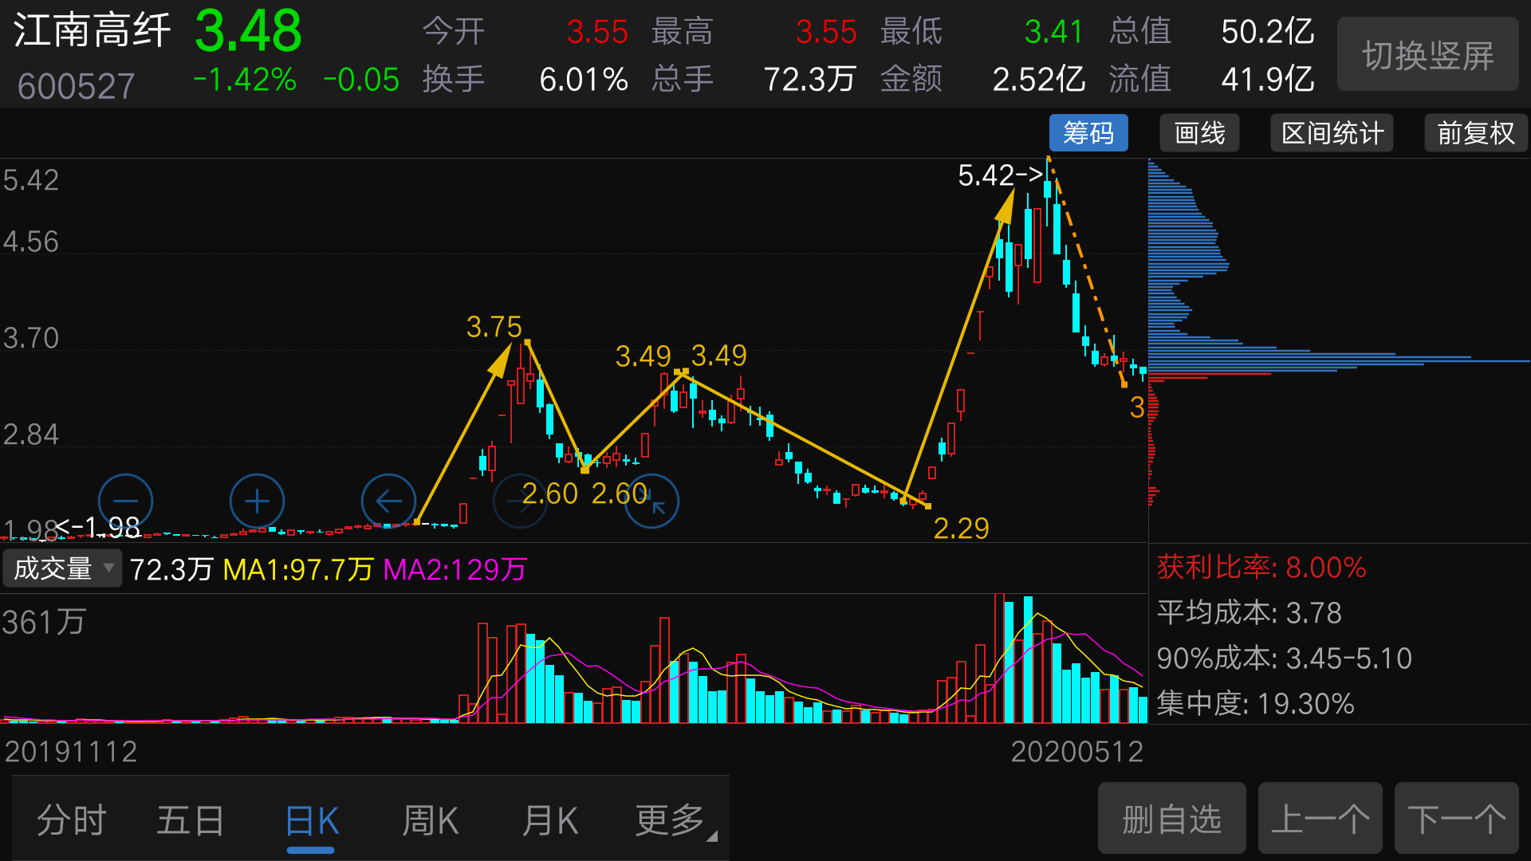Viewport: 1531px width, 861px height.
Task: Reset the chart view with the diagonal-arrow icon
Action: pos(651,501)
